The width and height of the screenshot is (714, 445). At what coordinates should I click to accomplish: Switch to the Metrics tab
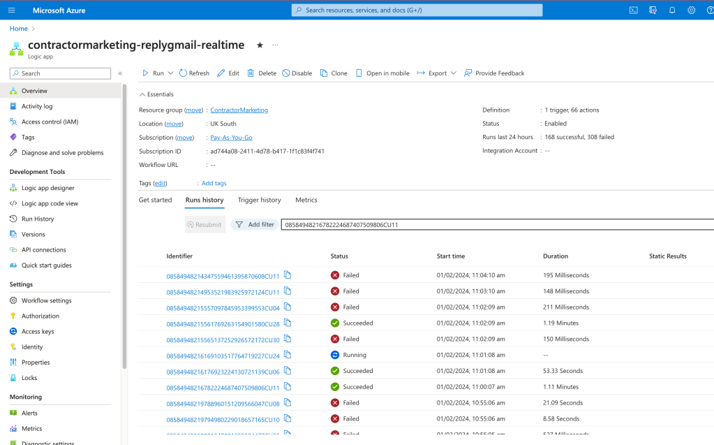[306, 200]
